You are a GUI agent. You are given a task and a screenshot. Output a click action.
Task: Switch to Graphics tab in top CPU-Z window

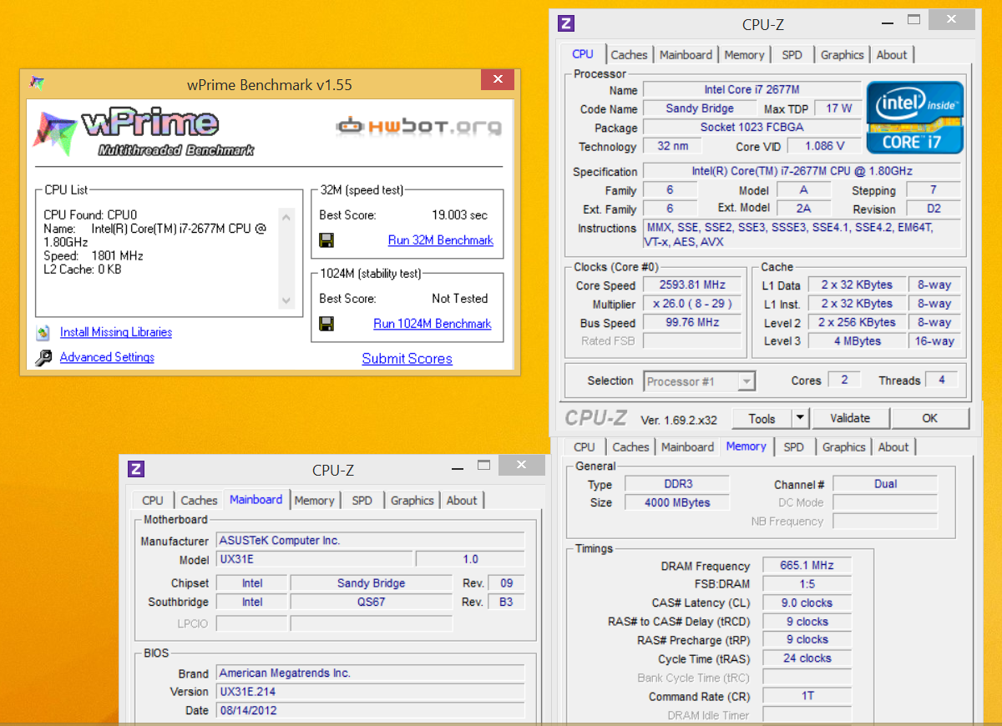842,55
